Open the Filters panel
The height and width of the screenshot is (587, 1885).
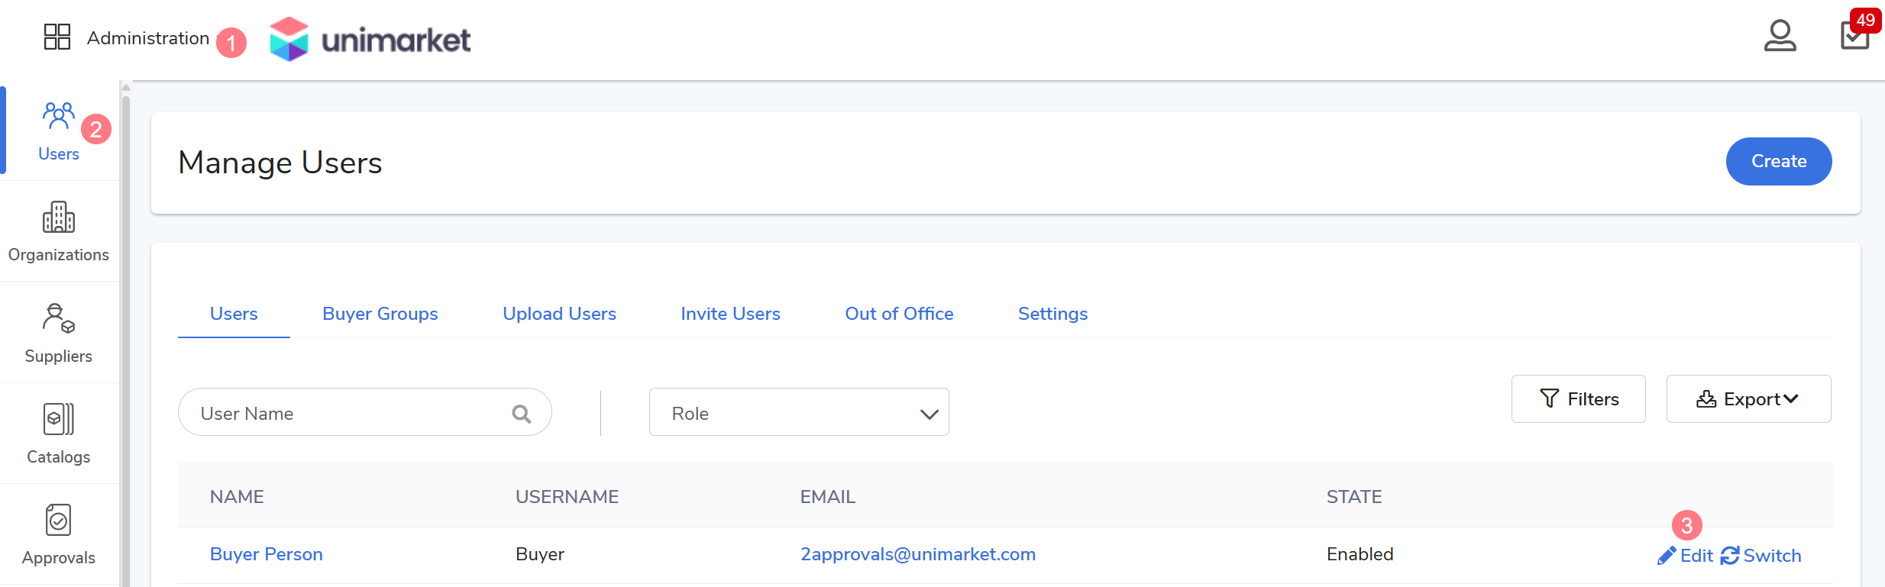pyautogui.click(x=1578, y=399)
